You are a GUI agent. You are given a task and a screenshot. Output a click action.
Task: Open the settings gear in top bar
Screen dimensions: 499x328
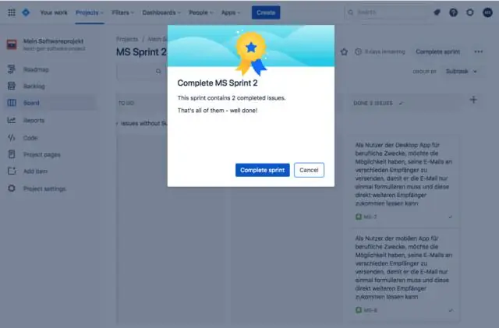click(470, 12)
